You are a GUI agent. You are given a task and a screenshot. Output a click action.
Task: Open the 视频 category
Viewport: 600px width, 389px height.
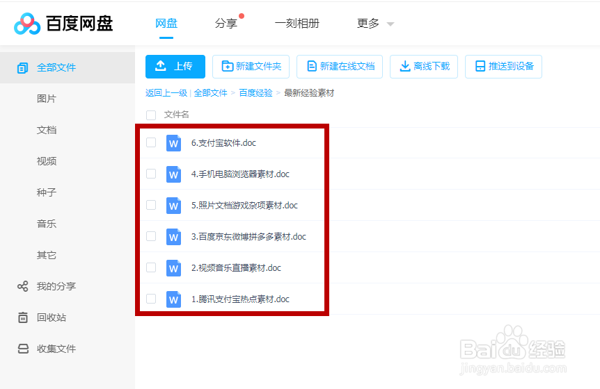47,161
